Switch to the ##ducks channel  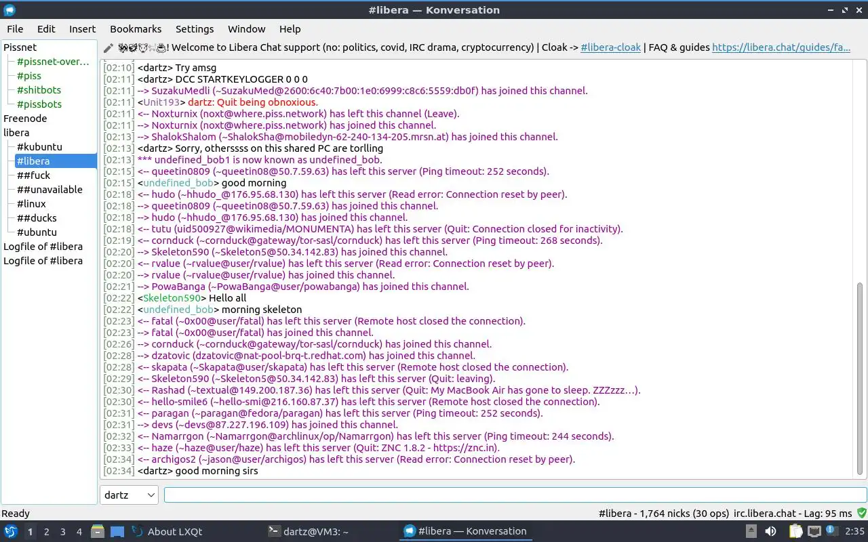tap(37, 218)
